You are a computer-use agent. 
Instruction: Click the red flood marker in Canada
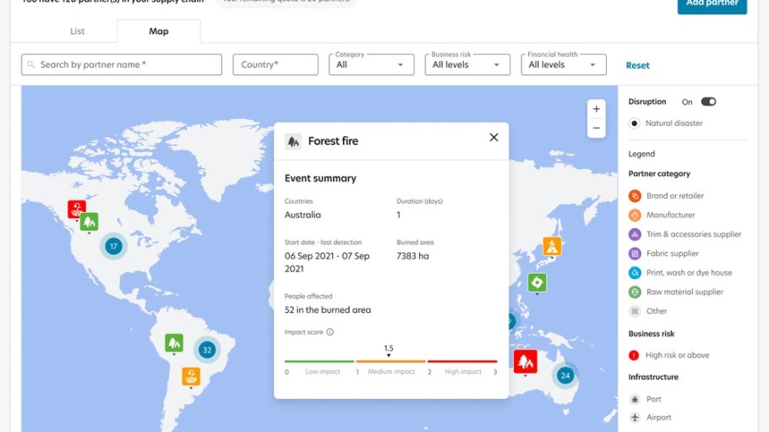77,210
